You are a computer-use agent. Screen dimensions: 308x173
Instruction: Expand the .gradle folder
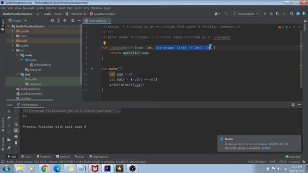click(x=13, y=31)
